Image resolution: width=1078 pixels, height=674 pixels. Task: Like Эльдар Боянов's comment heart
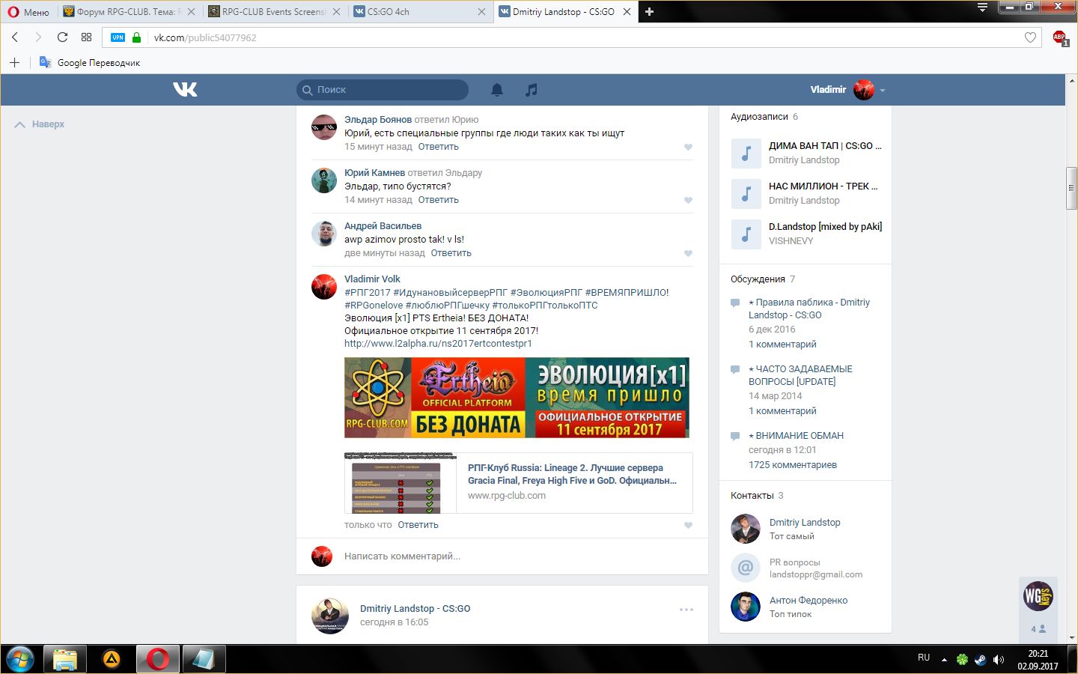[x=688, y=147]
